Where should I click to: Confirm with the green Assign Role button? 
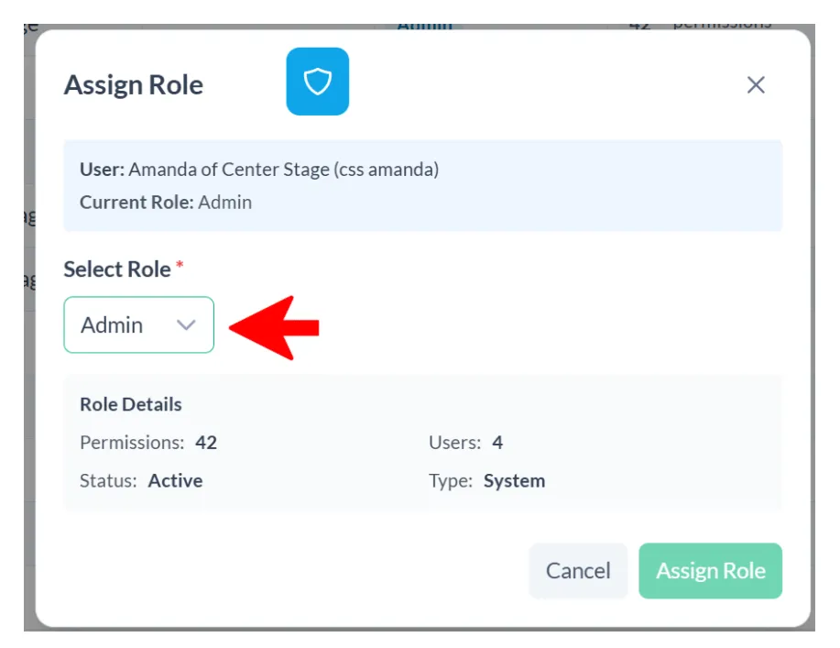coord(710,571)
